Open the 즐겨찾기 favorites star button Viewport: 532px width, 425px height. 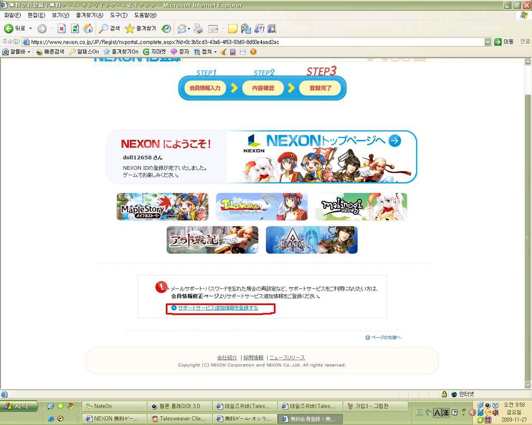coord(140,29)
